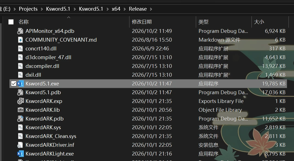Uncheck the Ksword5.1.exe row checkbox
The width and height of the screenshot is (294, 161).
[13, 84]
